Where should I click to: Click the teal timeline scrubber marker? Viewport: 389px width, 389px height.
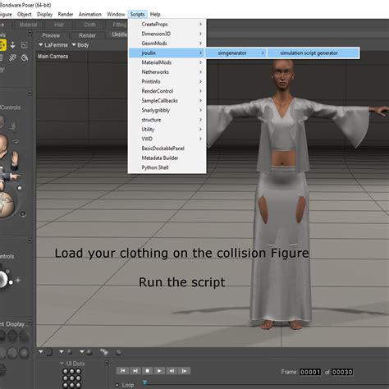(x=144, y=382)
